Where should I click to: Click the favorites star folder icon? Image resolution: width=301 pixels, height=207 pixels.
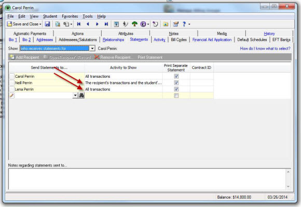click(x=166, y=24)
